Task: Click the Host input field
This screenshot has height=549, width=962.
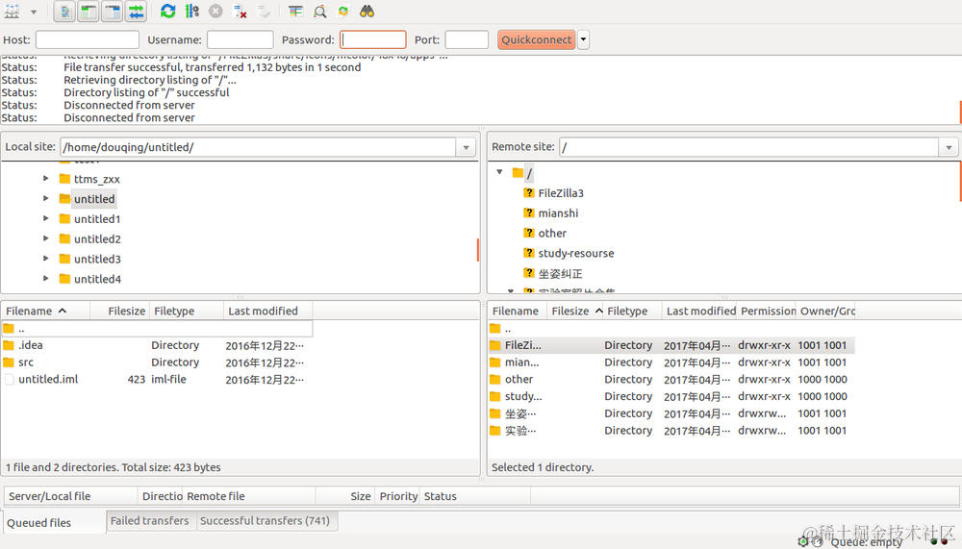Action: (88, 39)
